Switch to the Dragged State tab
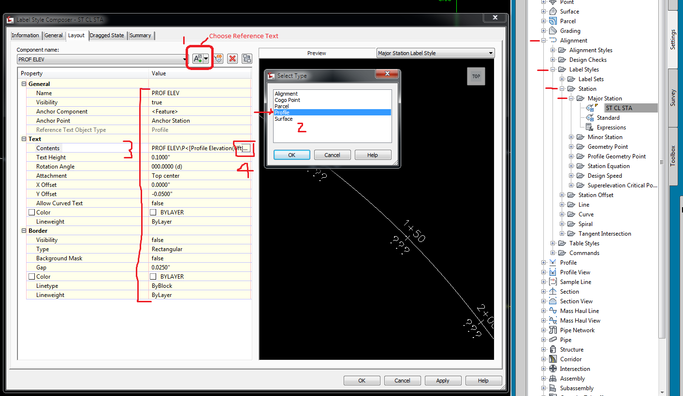This screenshot has height=396, width=683. pos(107,35)
